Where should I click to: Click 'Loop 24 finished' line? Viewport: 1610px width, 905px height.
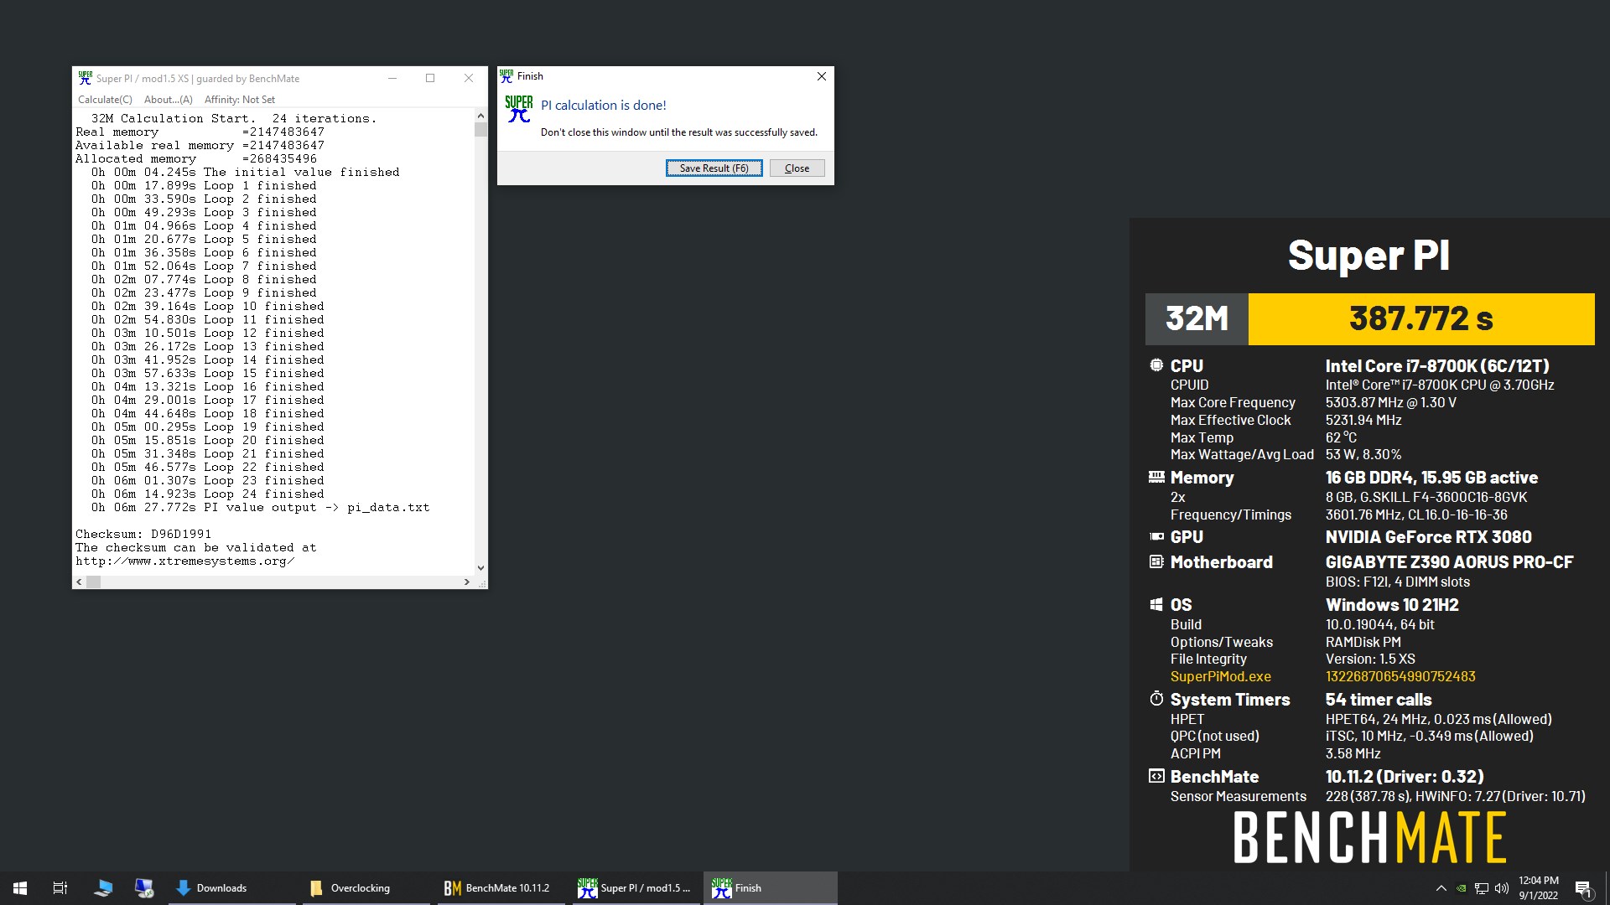[x=208, y=494]
